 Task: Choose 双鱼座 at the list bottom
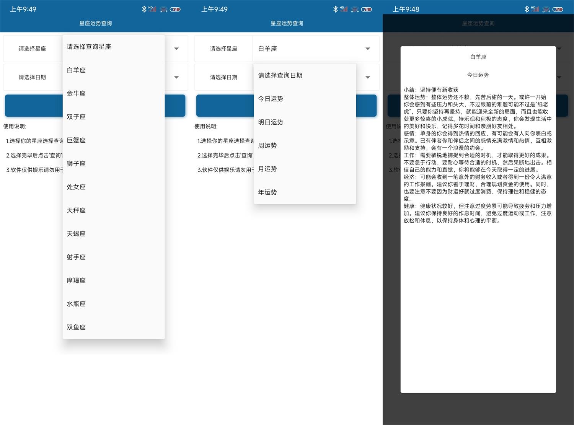pos(76,327)
